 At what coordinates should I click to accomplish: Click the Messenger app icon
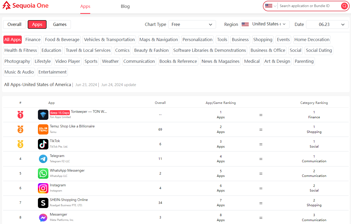(x=43, y=217)
